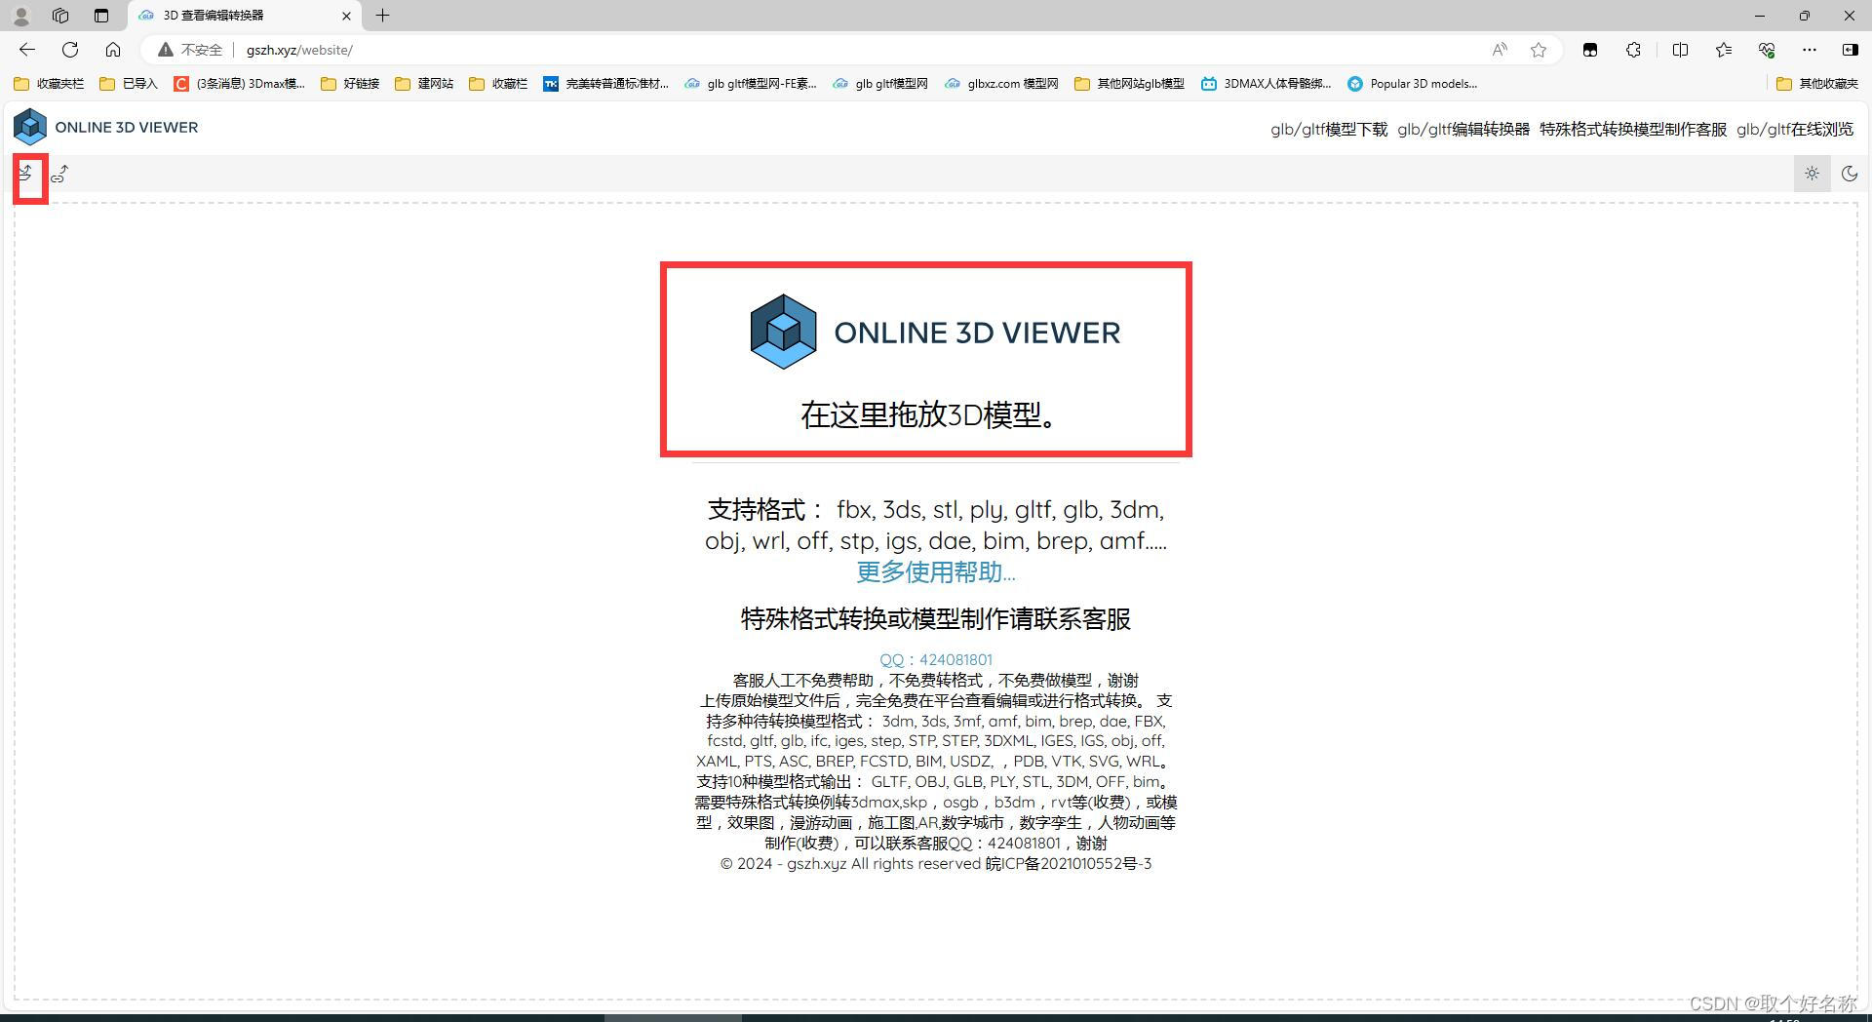Open the 其他网站glb模型 bookmark folder
Viewport: 1872px width, 1022px height.
click(1129, 84)
